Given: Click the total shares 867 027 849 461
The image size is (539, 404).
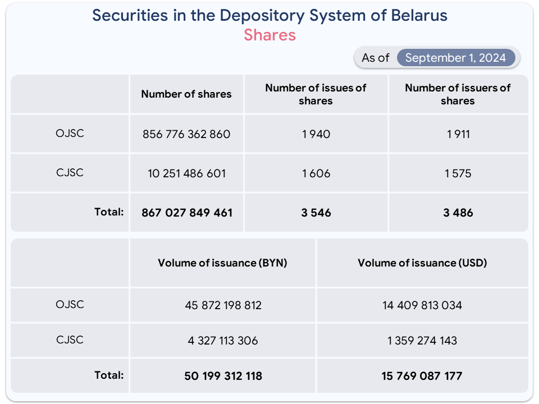Looking at the screenshot, I should 187,213.
